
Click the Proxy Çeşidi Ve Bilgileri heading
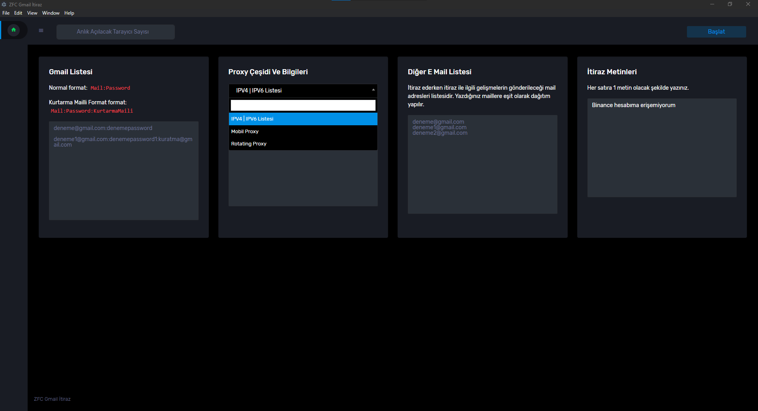click(x=268, y=72)
